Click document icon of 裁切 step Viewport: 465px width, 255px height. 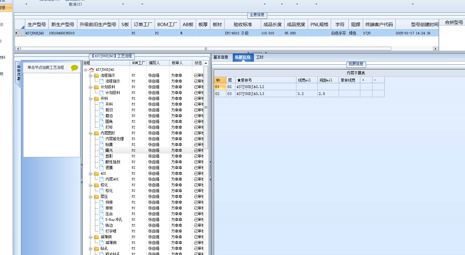[x=101, y=110]
